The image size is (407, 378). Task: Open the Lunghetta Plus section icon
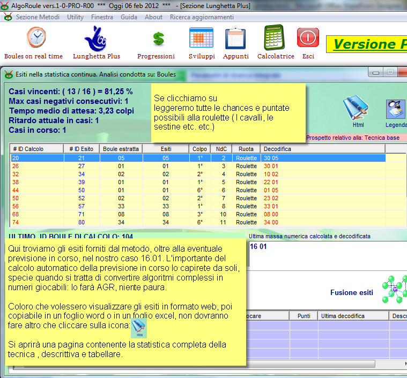[96, 39]
